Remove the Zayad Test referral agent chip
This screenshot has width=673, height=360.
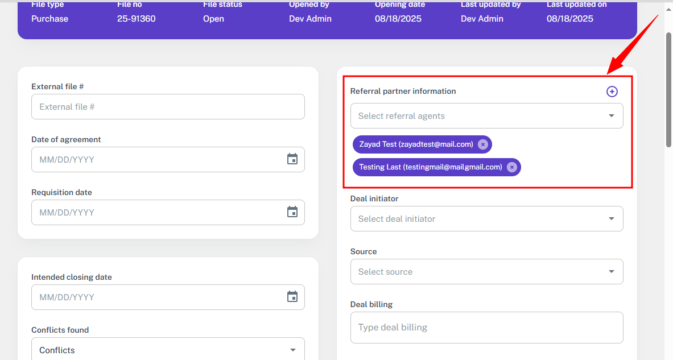pos(482,144)
